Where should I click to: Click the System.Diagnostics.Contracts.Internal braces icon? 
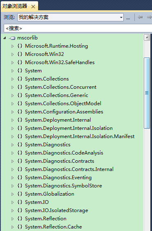pyautogui.click(x=20, y=169)
